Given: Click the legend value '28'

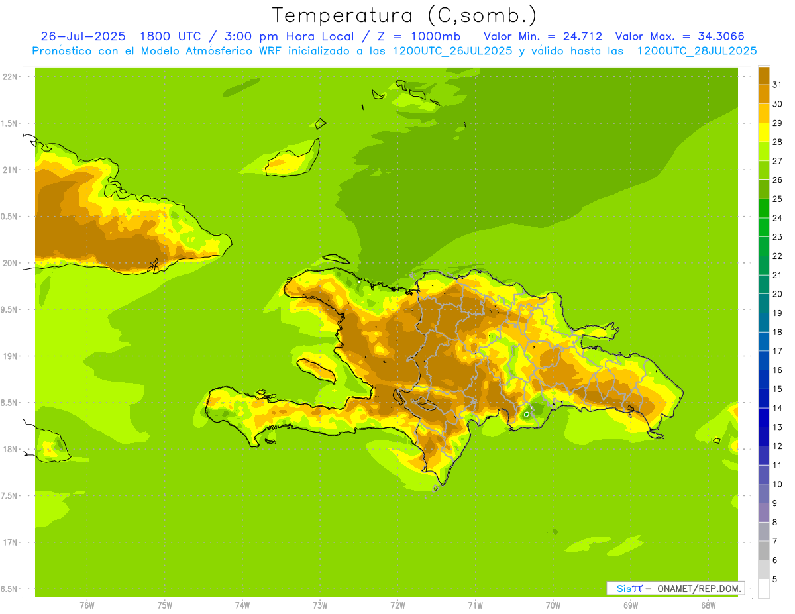Looking at the screenshot, I should (x=778, y=142).
